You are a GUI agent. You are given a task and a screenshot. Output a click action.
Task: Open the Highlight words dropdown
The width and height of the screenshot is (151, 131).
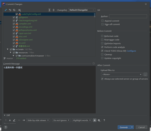coord(82,120)
